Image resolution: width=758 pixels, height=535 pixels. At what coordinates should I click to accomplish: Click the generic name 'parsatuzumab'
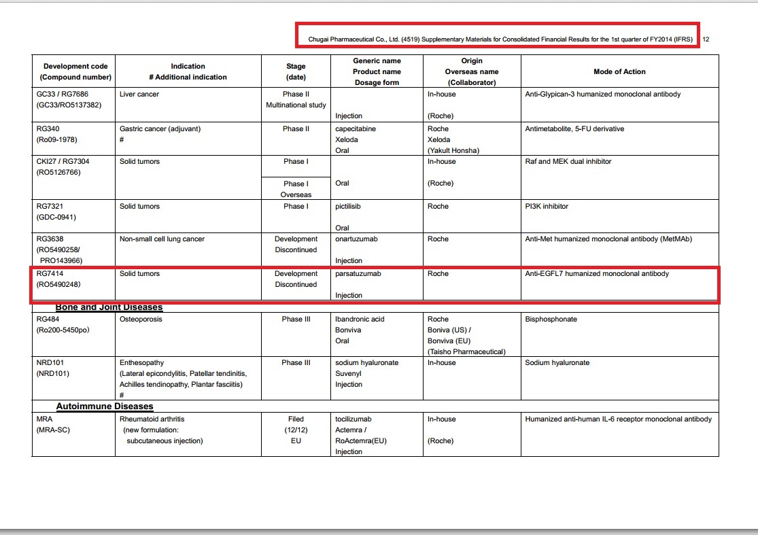tap(358, 274)
